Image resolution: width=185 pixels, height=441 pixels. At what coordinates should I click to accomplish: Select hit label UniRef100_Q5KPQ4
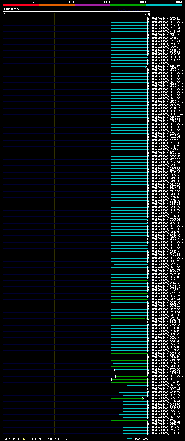pyautogui.click(x=166, y=220)
